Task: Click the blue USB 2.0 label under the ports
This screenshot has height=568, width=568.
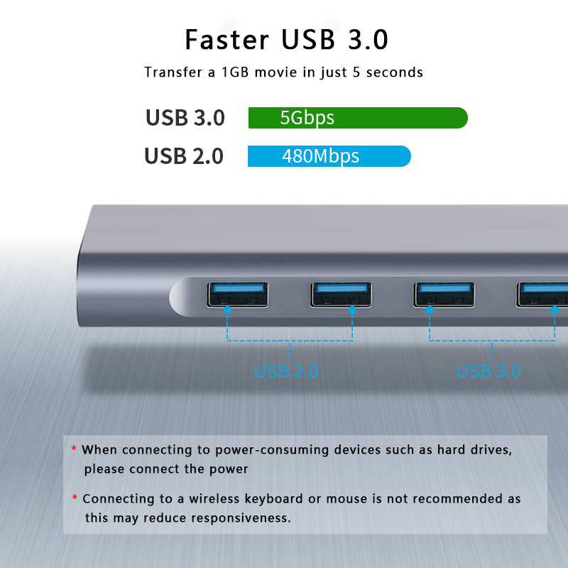Action: (286, 371)
